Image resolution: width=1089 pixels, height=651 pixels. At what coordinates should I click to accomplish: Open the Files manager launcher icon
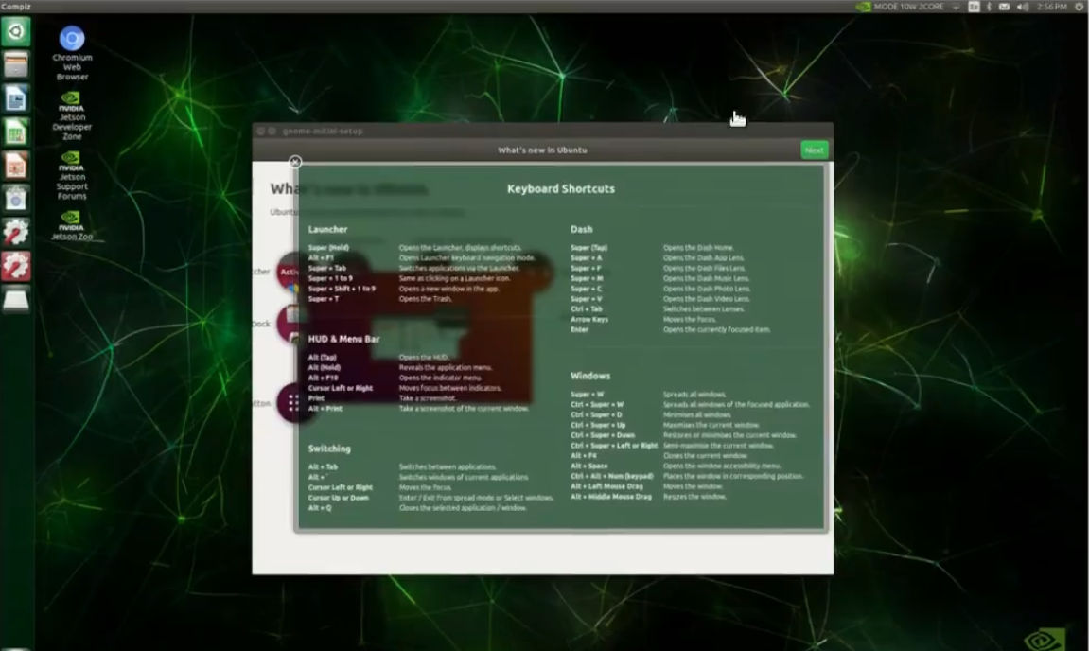point(15,64)
